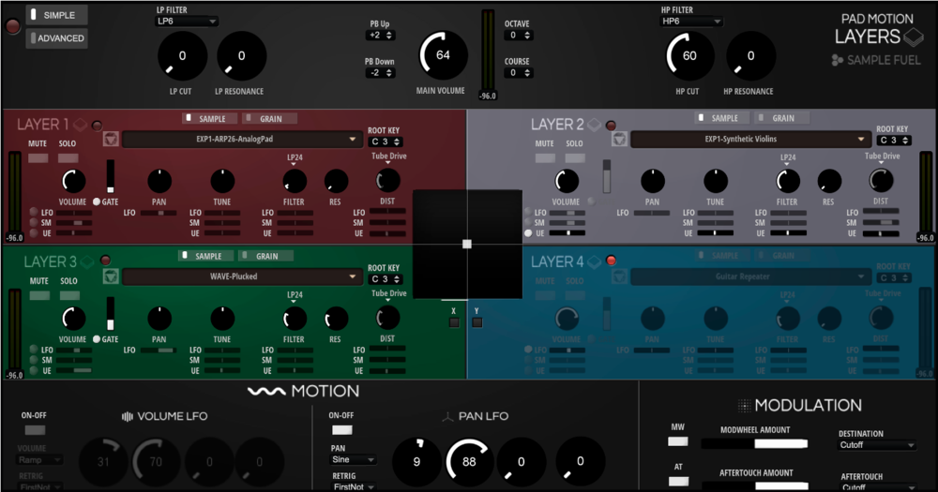
Task: Open the LP Filter type dropdown
Action: tap(186, 22)
